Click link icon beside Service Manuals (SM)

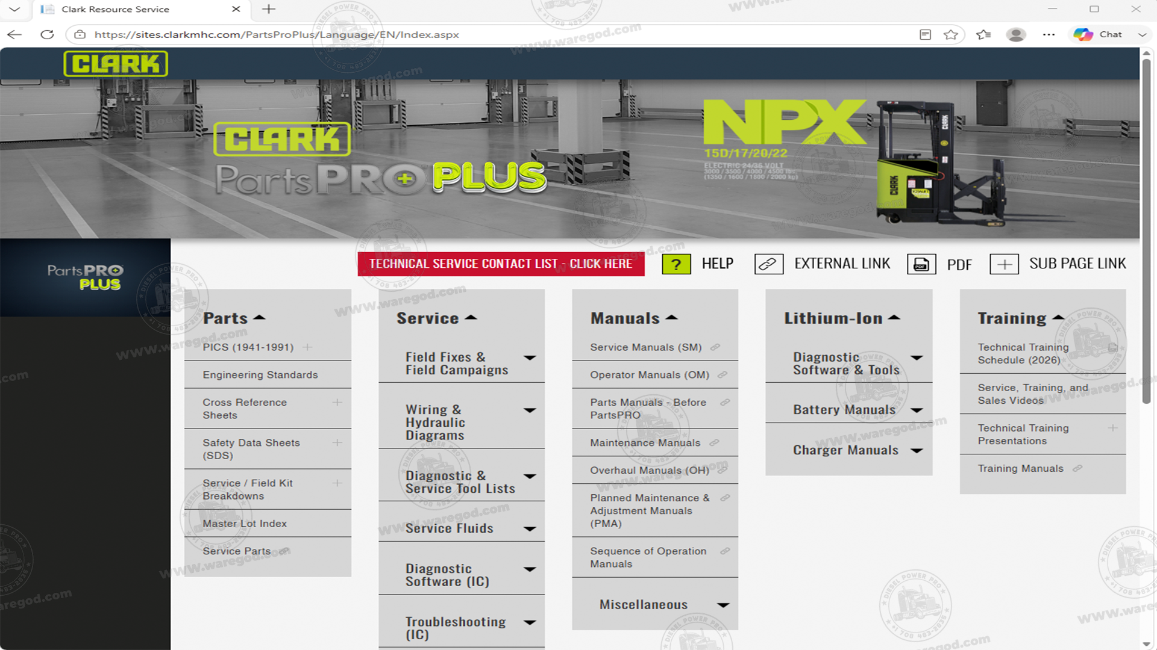[715, 347]
